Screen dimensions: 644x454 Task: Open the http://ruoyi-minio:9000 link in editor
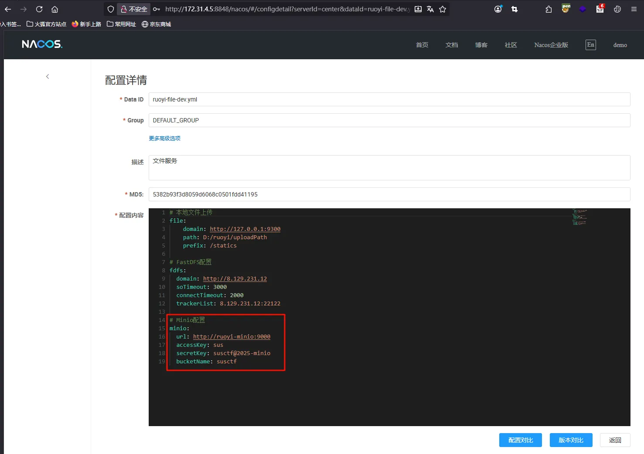pos(232,337)
